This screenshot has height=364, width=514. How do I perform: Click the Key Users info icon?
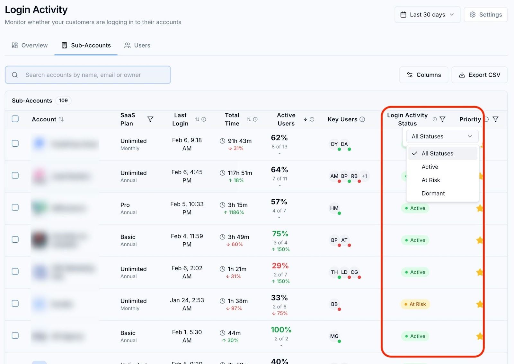[x=362, y=119]
